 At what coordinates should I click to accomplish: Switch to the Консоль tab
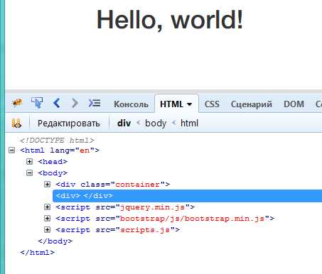[x=131, y=104]
